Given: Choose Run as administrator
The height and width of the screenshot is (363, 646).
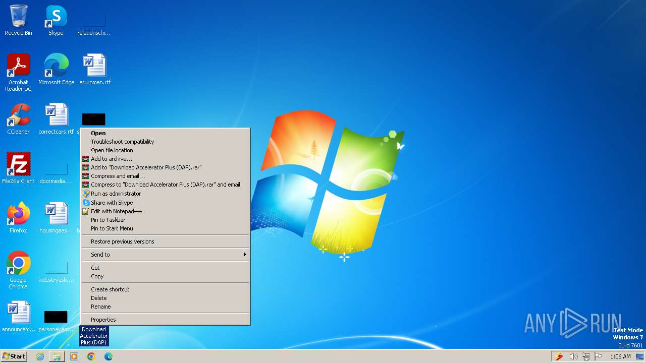Looking at the screenshot, I should click(166, 194).
